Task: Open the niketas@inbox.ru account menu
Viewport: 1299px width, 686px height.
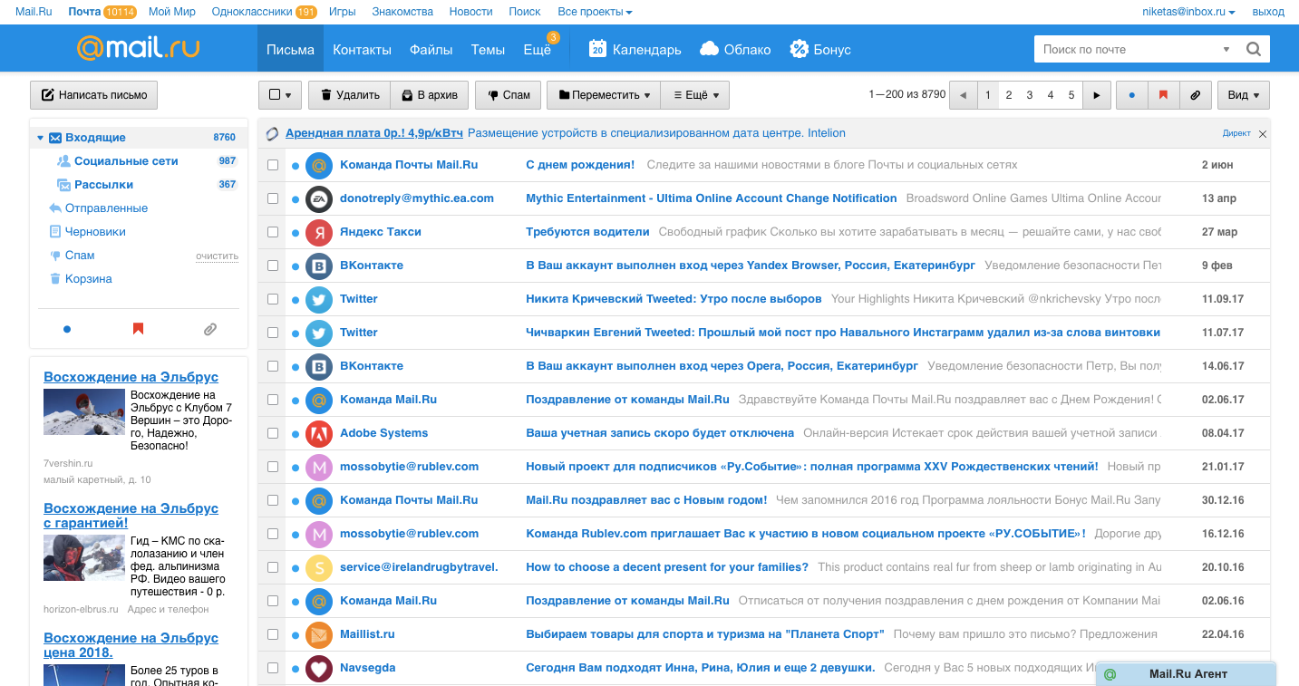Action: click(1189, 12)
